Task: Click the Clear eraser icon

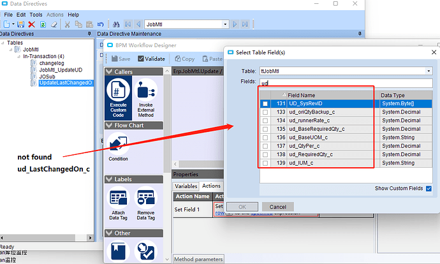Action: tap(54, 24)
